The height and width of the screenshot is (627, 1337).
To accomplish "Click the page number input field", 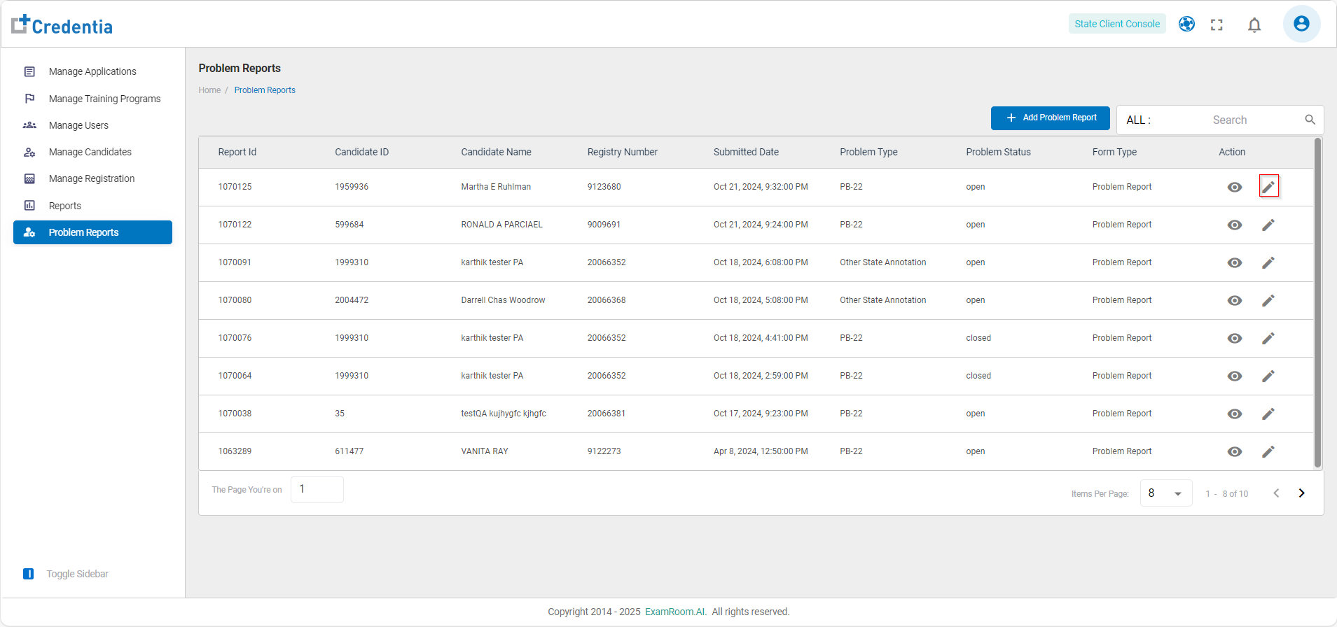I will click(x=317, y=489).
